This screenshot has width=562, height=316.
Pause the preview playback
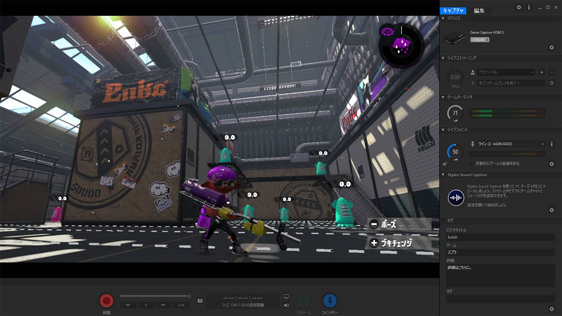[x=146, y=305]
